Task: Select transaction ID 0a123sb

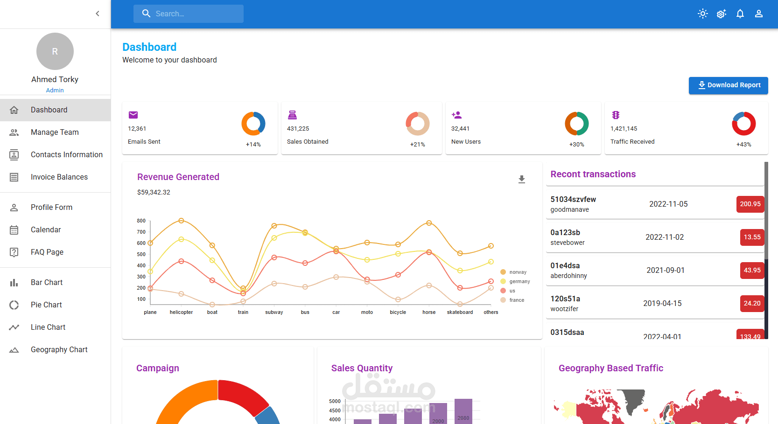Action: coord(565,232)
